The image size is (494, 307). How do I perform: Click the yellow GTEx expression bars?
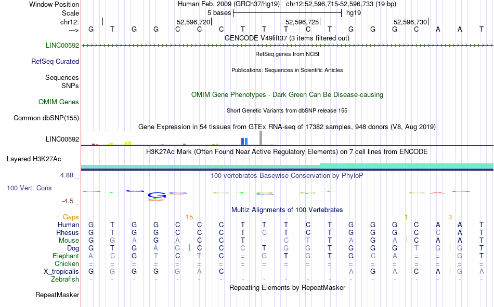127,143
